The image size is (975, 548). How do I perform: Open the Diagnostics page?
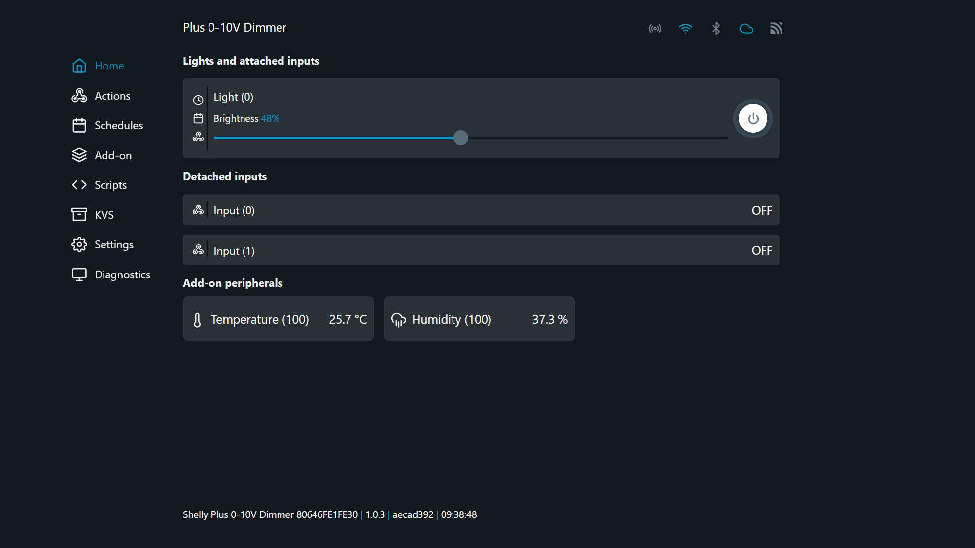(122, 274)
